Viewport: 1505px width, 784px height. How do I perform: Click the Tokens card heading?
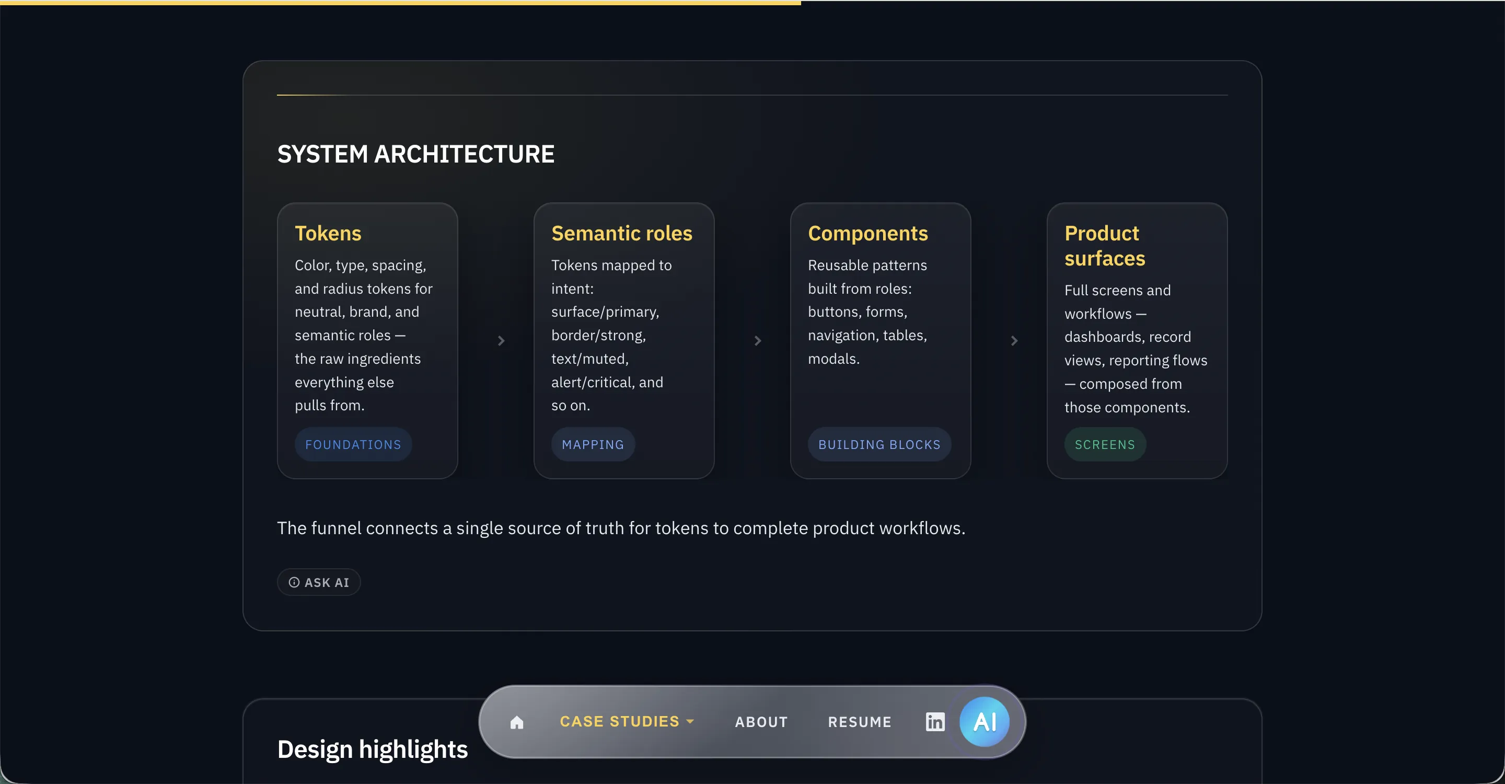click(328, 233)
